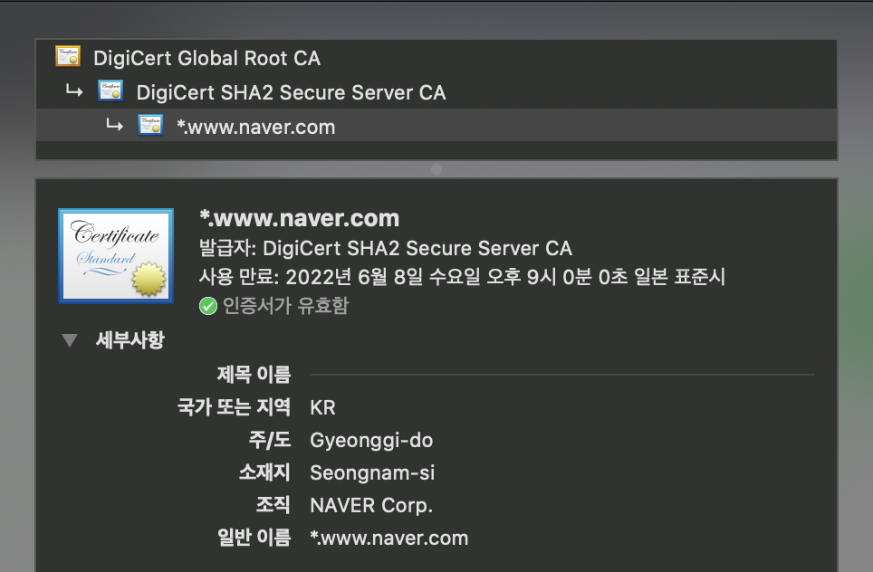Click the 세부사항 label

click(130, 339)
